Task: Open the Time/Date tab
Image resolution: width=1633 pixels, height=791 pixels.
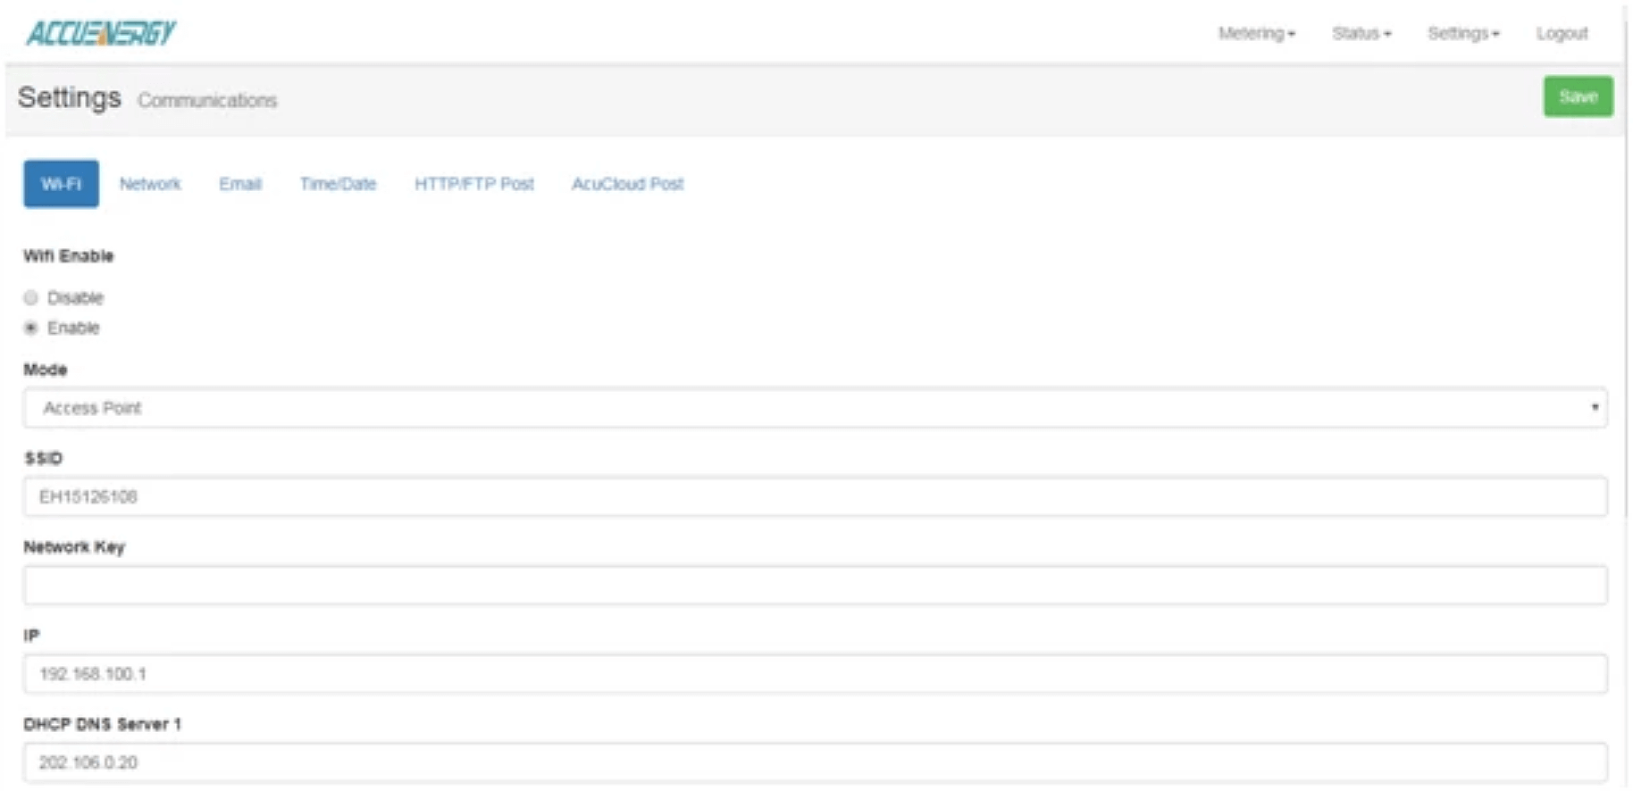Action: 338,184
